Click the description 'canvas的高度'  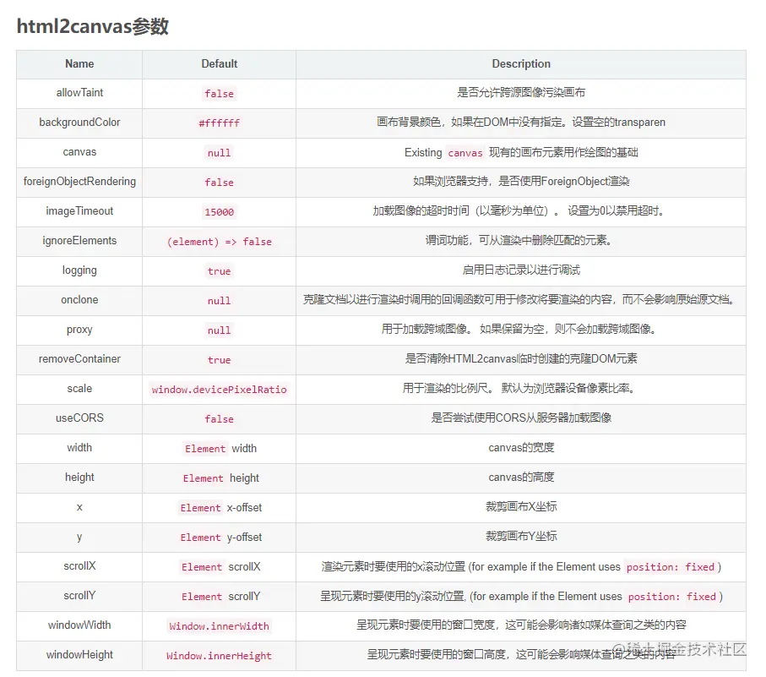(521, 477)
